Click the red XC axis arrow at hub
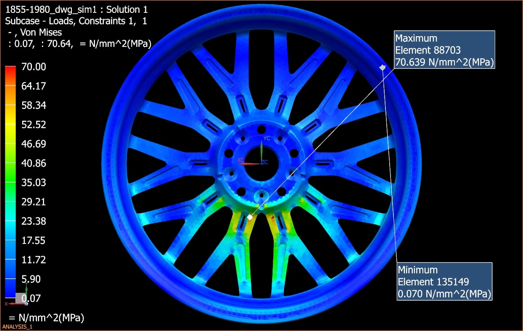 [x=248, y=163]
